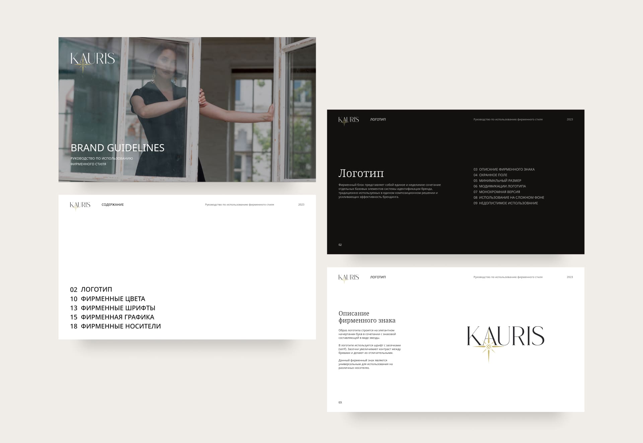Image resolution: width=643 pixels, height=443 pixels.
Task: Click the Описание фирменного знака heading
Action: click(x=367, y=317)
